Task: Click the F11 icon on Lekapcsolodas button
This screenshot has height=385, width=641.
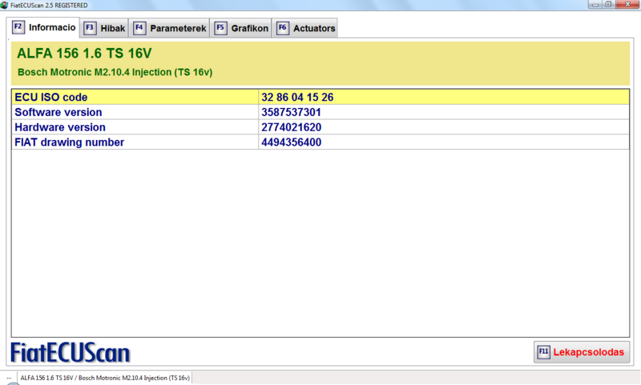Action: coord(543,352)
